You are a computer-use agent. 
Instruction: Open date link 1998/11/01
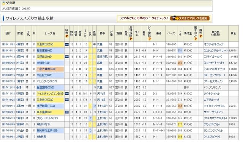click(8, 44)
